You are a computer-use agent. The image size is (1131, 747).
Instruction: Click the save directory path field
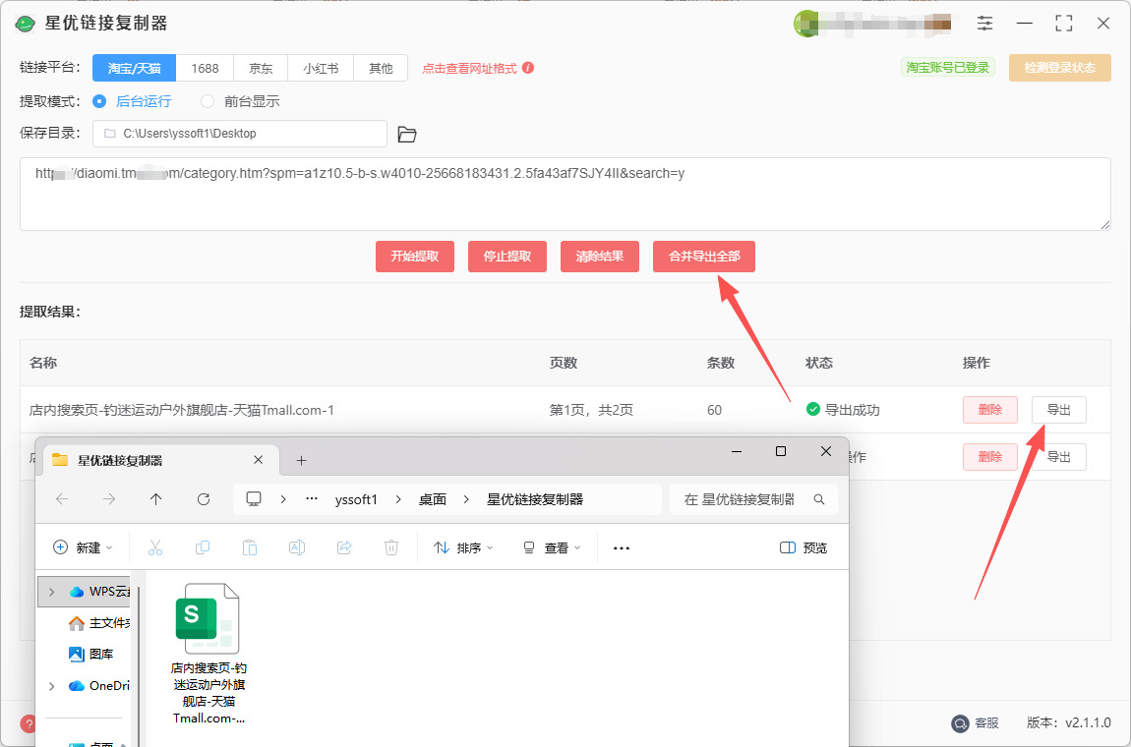click(x=240, y=134)
